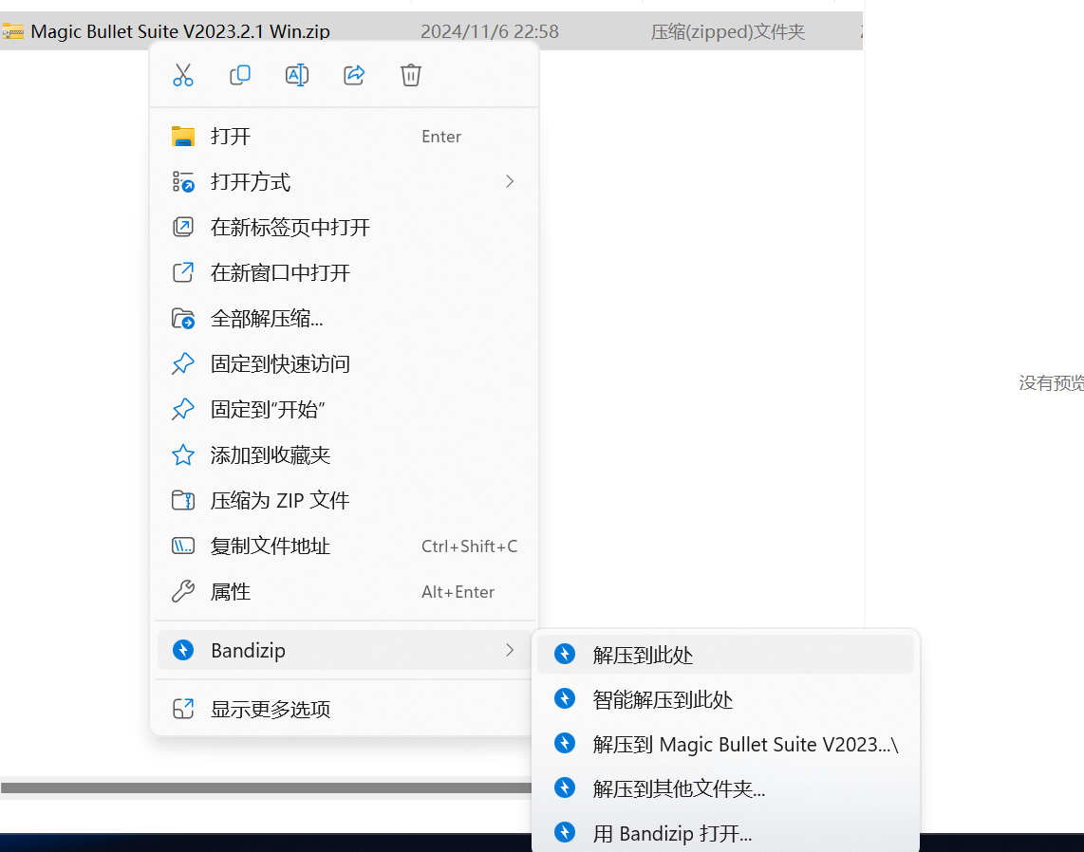Expand the 打开方式 submenu
Screen dimensions: 1084x852
345,182
